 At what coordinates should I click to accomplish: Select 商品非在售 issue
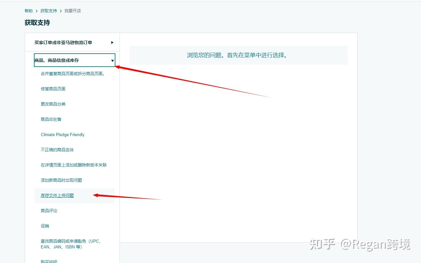(50, 119)
